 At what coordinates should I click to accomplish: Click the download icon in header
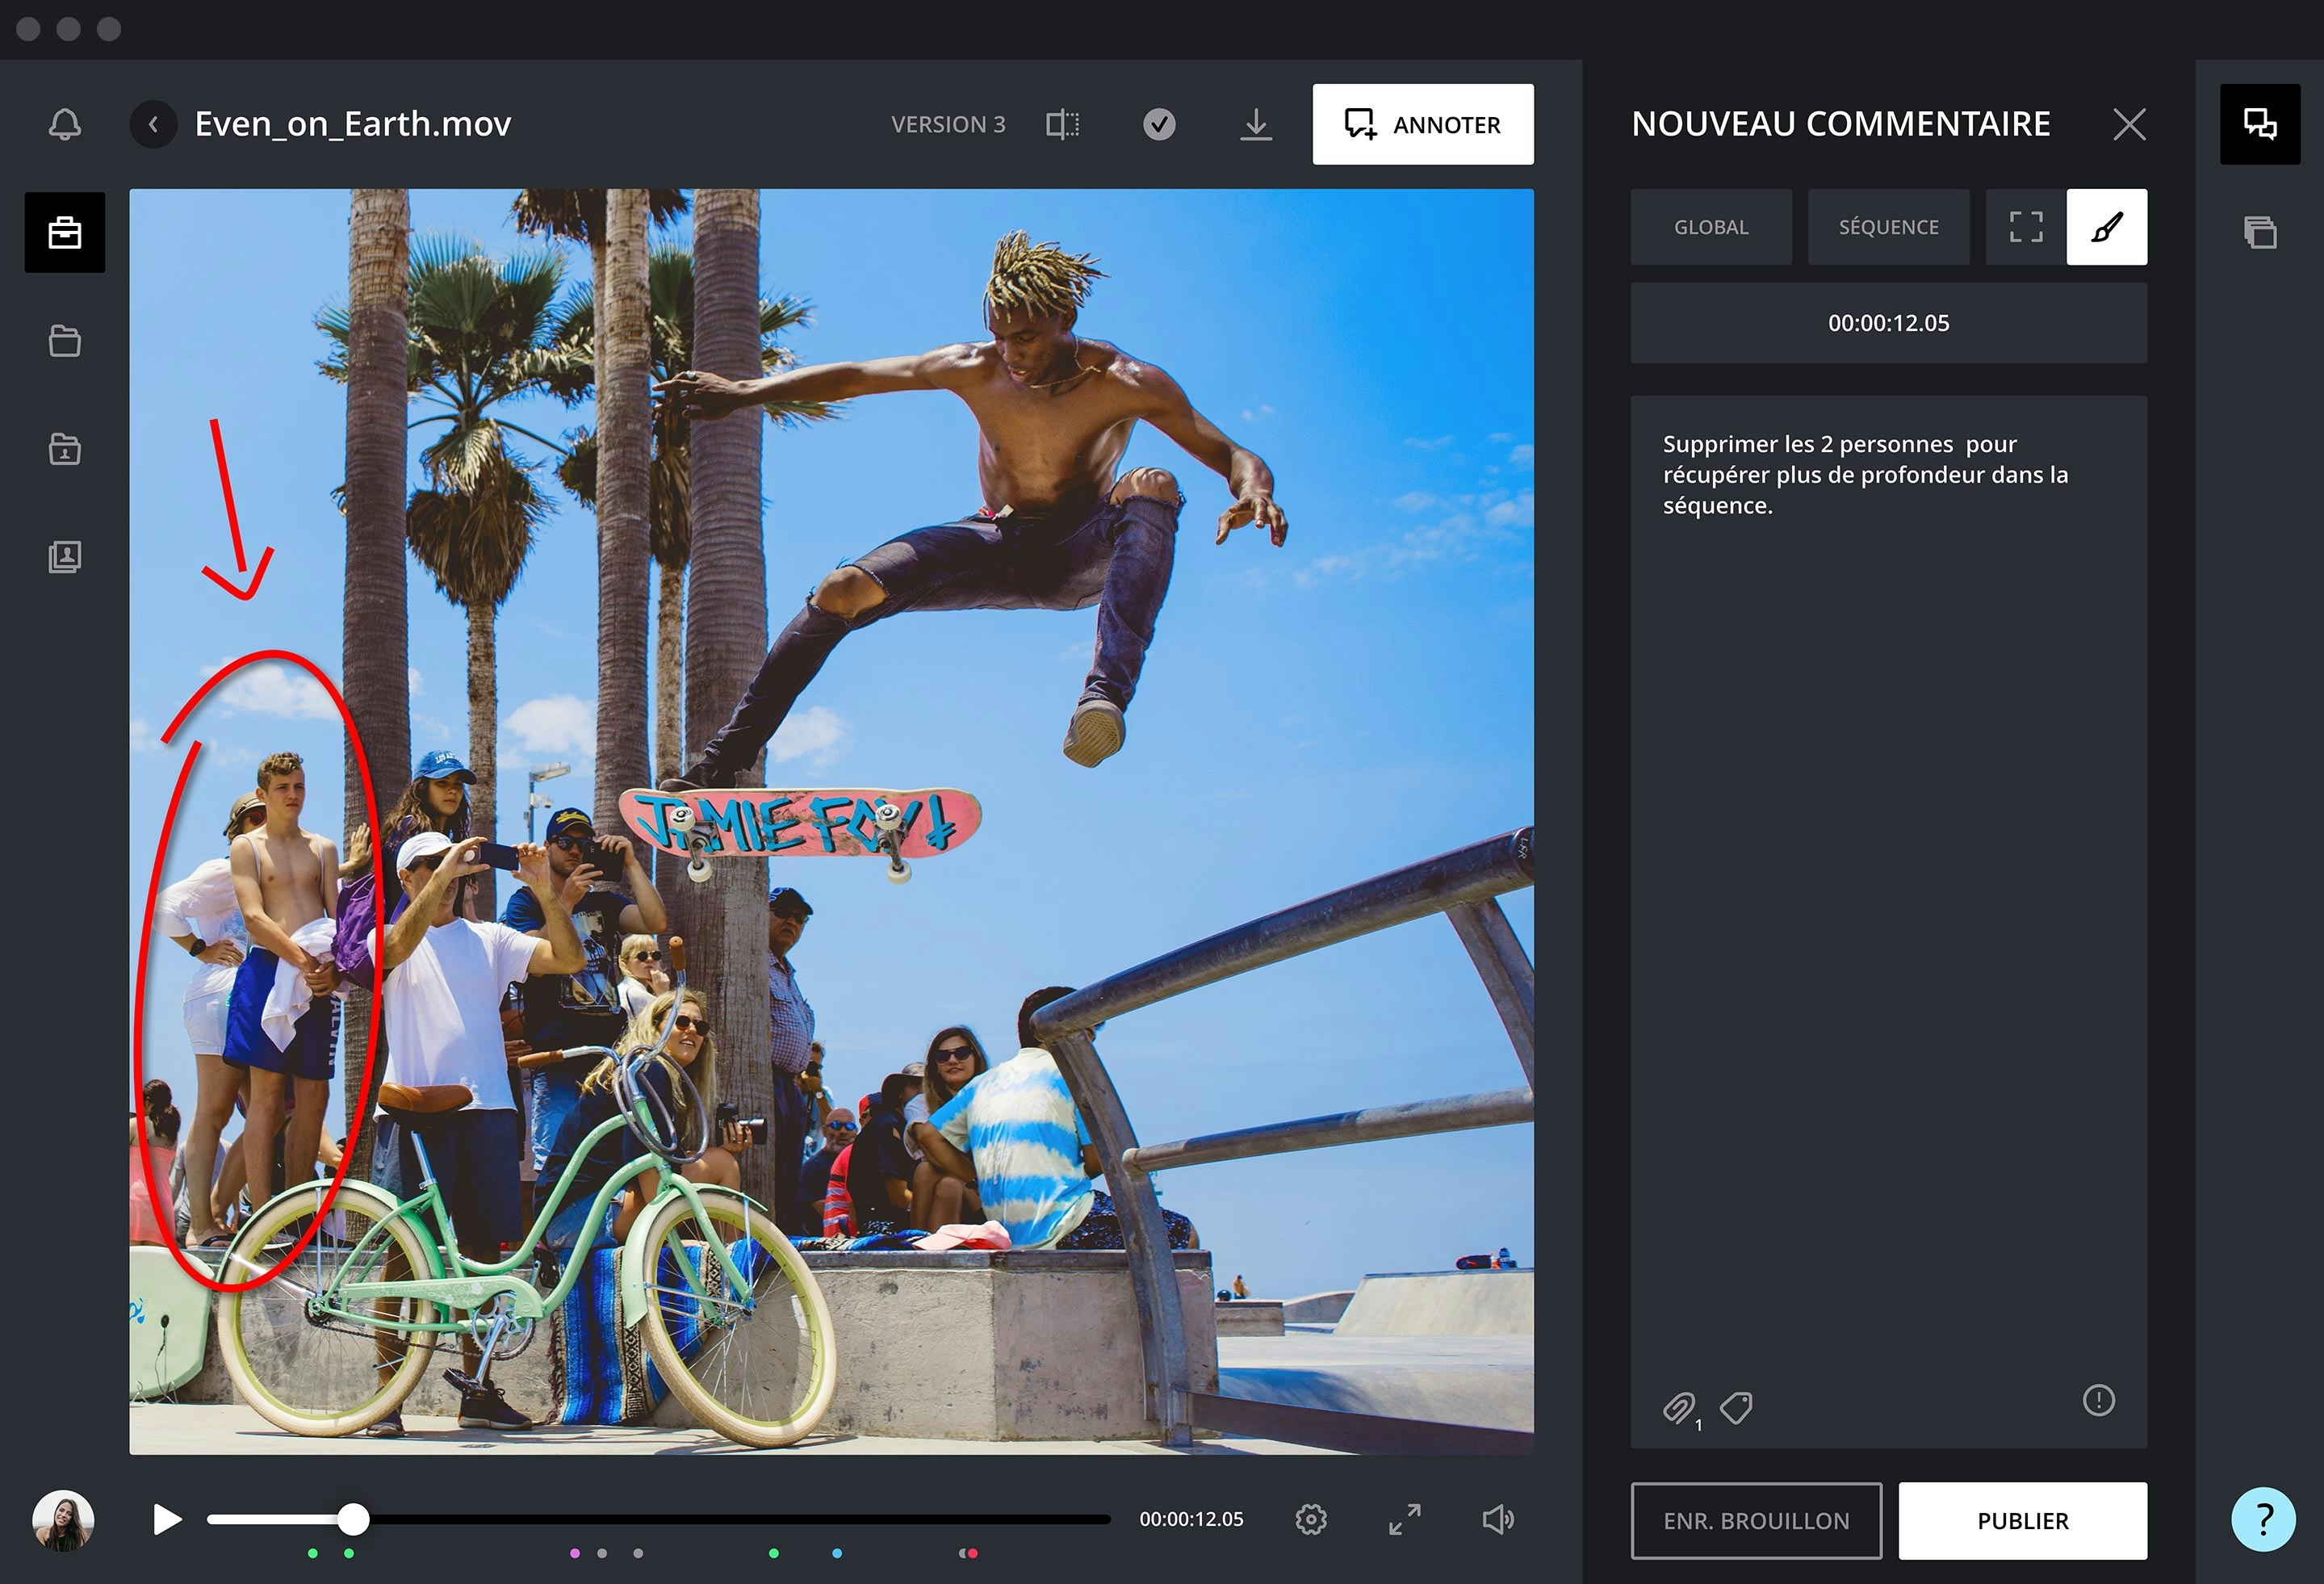pyautogui.click(x=1256, y=124)
